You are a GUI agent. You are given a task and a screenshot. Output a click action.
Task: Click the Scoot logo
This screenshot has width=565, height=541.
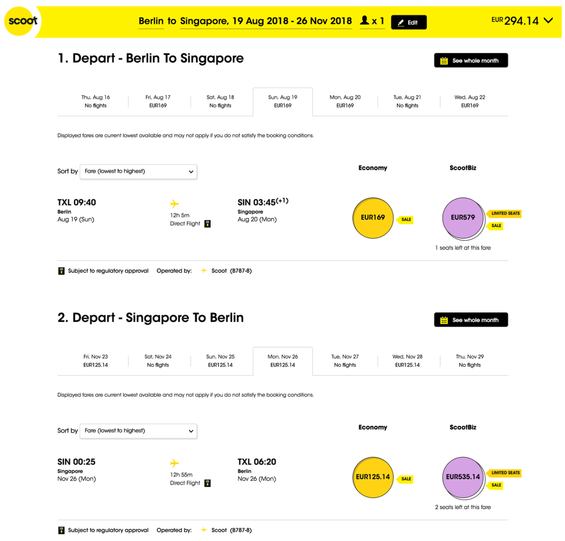pyautogui.click(x=22, y=21)
